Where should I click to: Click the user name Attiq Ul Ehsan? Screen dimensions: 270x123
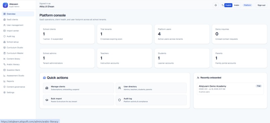[x=47, y=7]
